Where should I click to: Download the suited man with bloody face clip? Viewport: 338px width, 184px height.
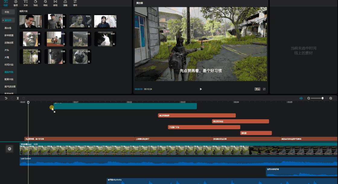point(39,26)
